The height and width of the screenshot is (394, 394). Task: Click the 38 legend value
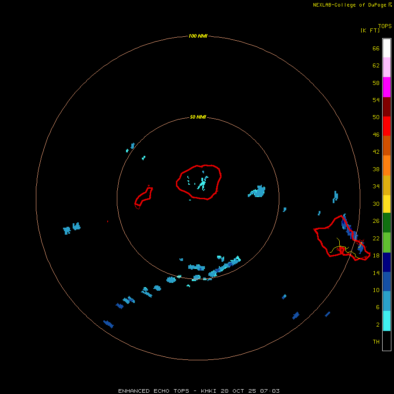[x=376, y=169]
